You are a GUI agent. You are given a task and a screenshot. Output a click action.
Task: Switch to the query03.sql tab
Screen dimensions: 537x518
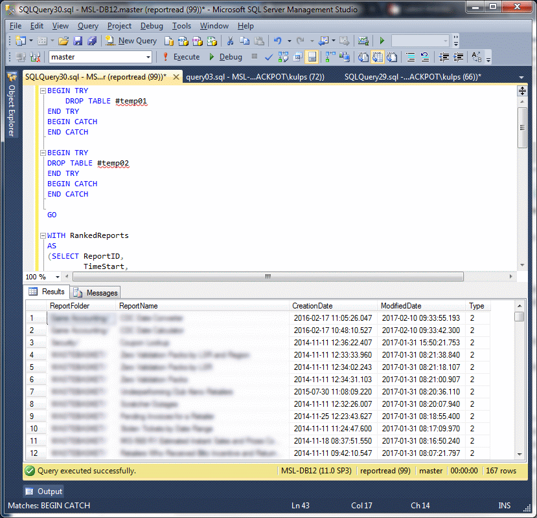coord(255,77)
